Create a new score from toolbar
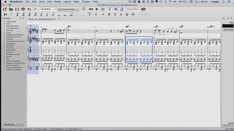Image resolution: width=234 pixels, height=131 pixels. tap(5, 9)
